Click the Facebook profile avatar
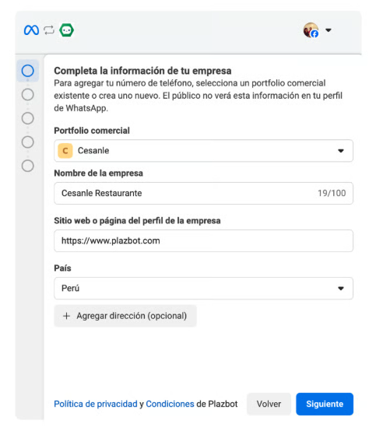This screenshot has height=431, width=383. tap(311, 30)
